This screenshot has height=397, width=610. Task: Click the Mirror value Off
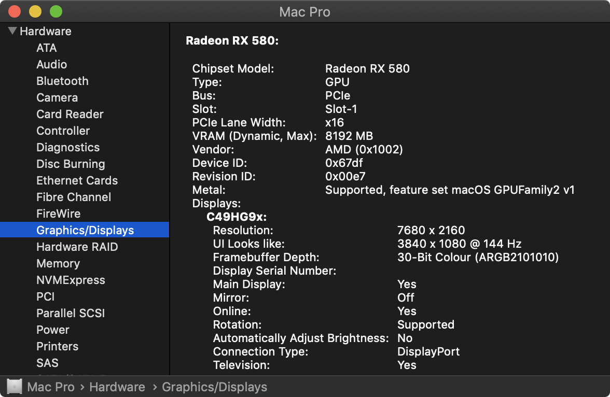[x=406, y=298]
